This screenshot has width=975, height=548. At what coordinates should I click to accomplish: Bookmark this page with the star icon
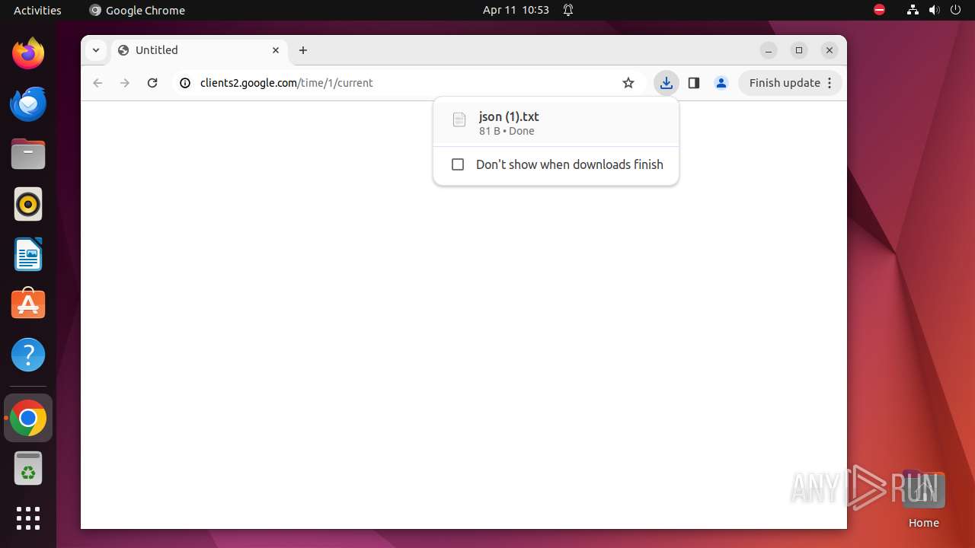click(x=628, y=83)
